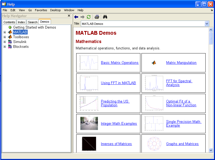Select Getting Started with Demos item
The image size is (215, 160).
(35, 27)
